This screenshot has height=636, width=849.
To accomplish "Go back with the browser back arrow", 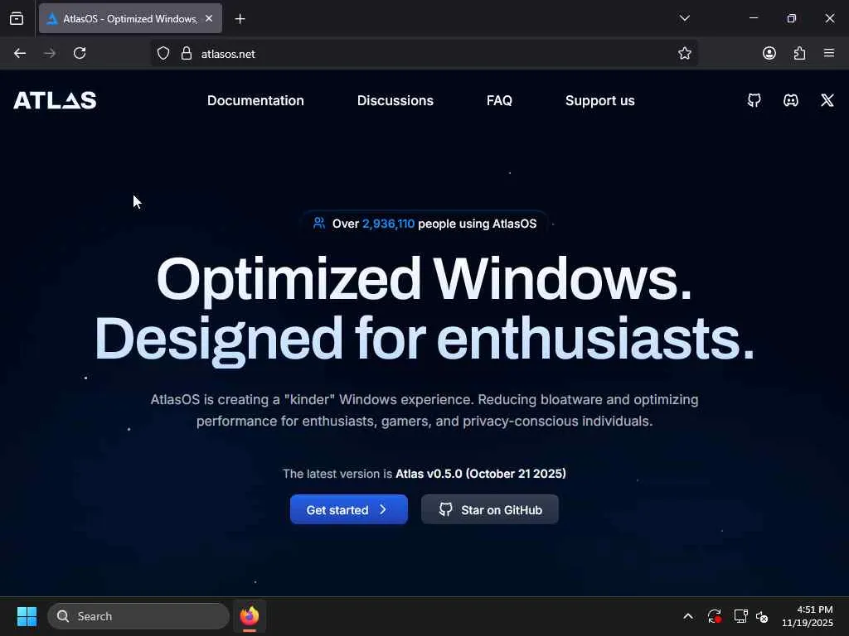I will 20,53.
